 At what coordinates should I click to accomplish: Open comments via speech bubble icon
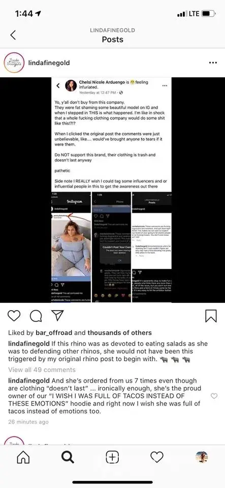[x=36, y=316]
